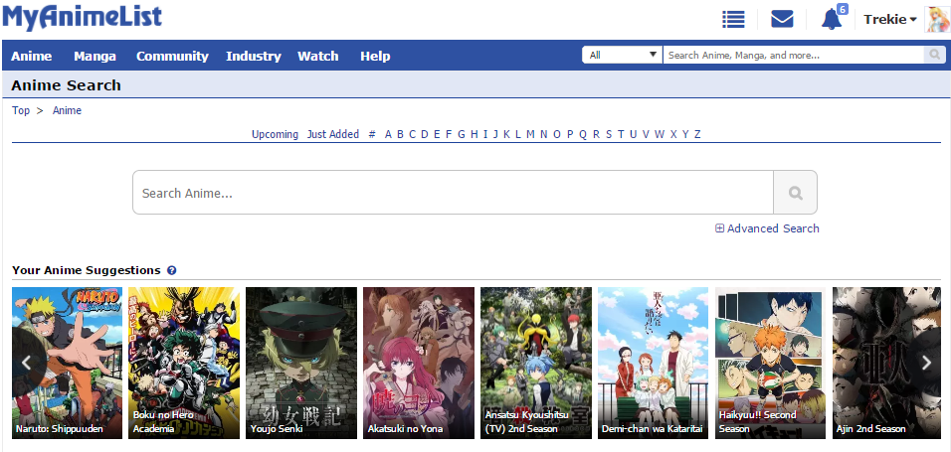
Task: Click the MyAnimeList logo
Action: click(x=82, y=17)
